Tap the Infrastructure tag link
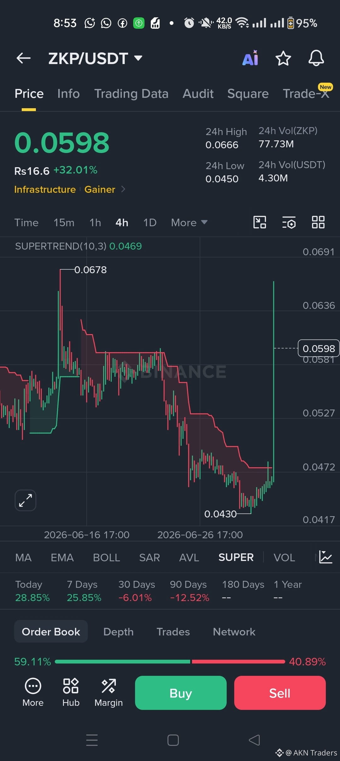This screenshot has width=340, height=761. pyautogui.click(x=45, y=189)
